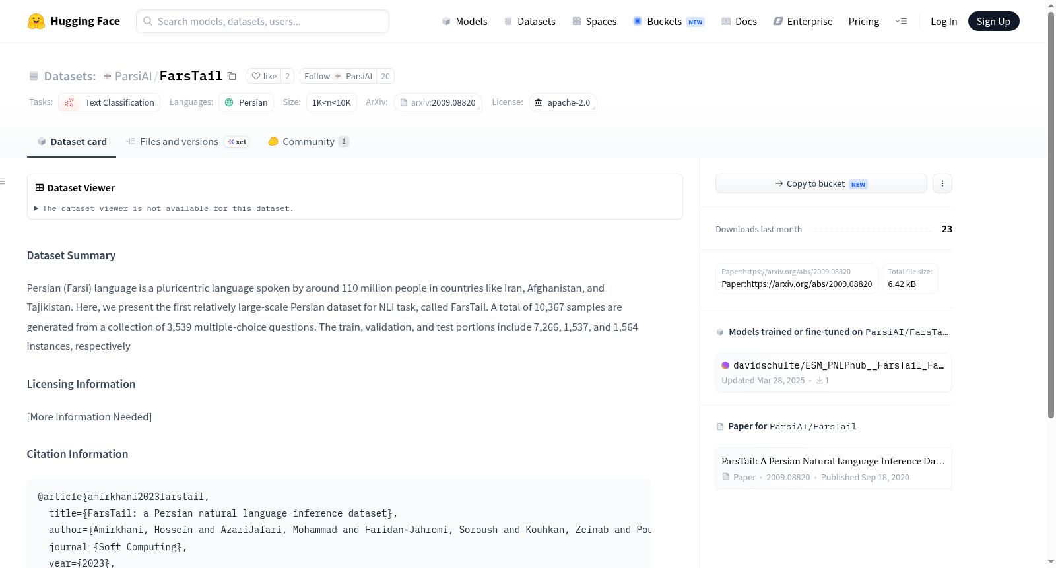The height and width of the screenshot is (568, 1056).
Task: Open the davidschulte/ESM_PNLPhub model card
Action: tap(834, 372)
